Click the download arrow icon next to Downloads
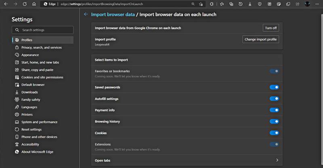Screen dimensions: 323x168 pyautogui.click(x=17, y=92)
